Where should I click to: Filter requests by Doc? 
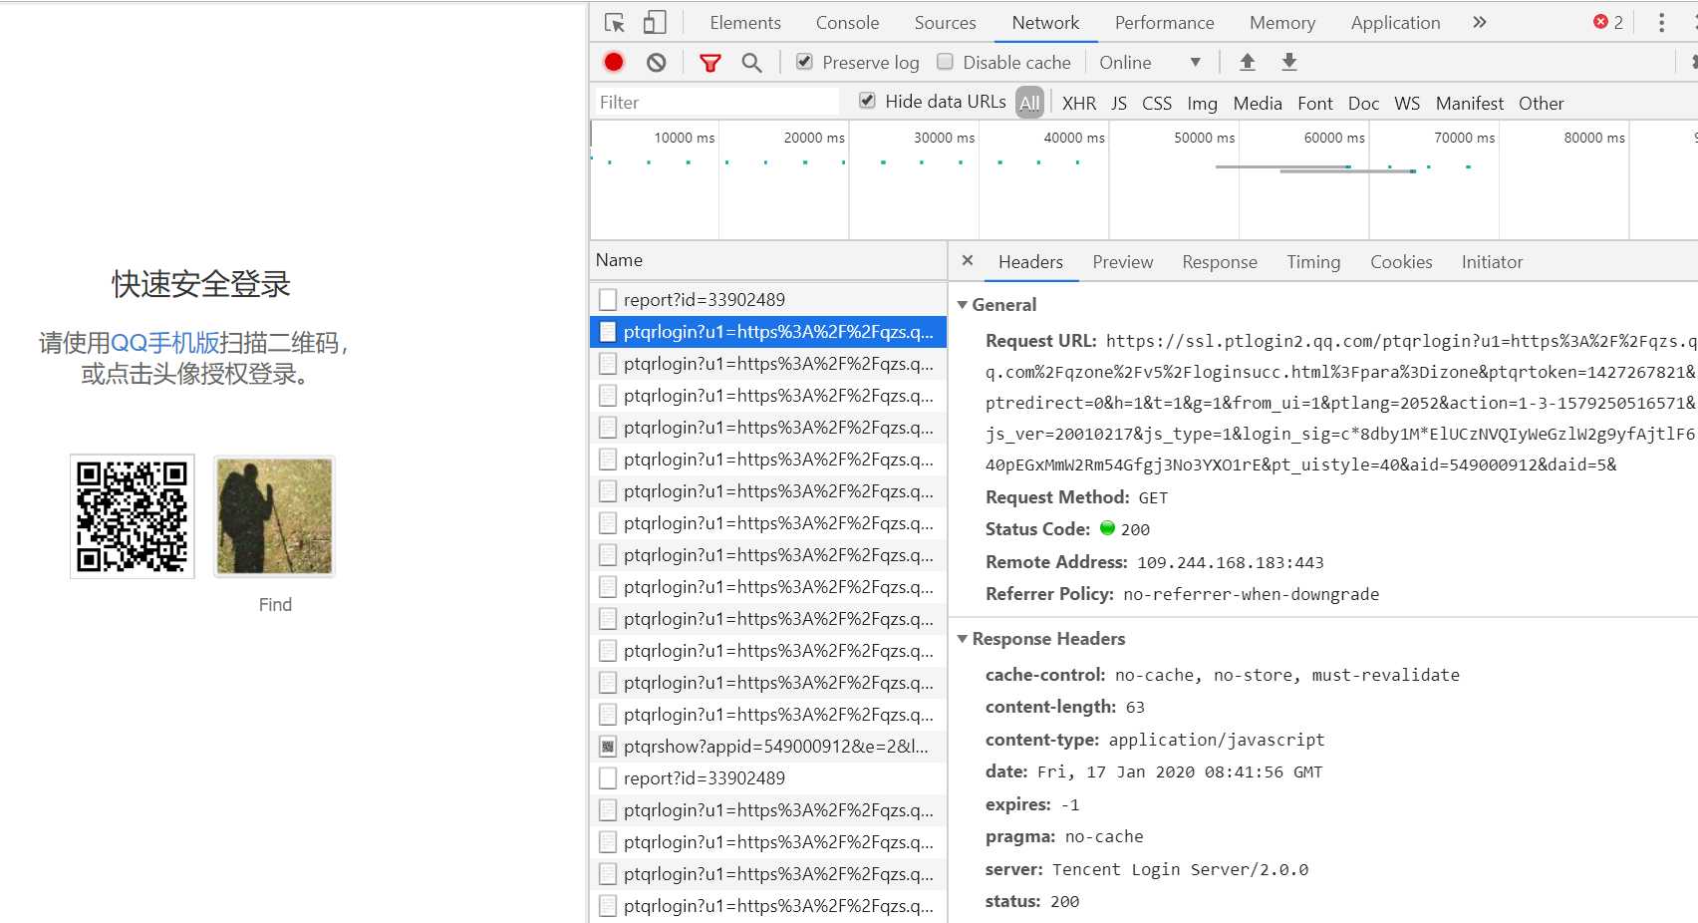tap(1363, 103)
